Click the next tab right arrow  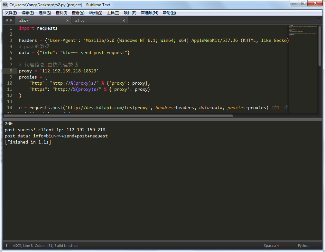click(12, 20)
